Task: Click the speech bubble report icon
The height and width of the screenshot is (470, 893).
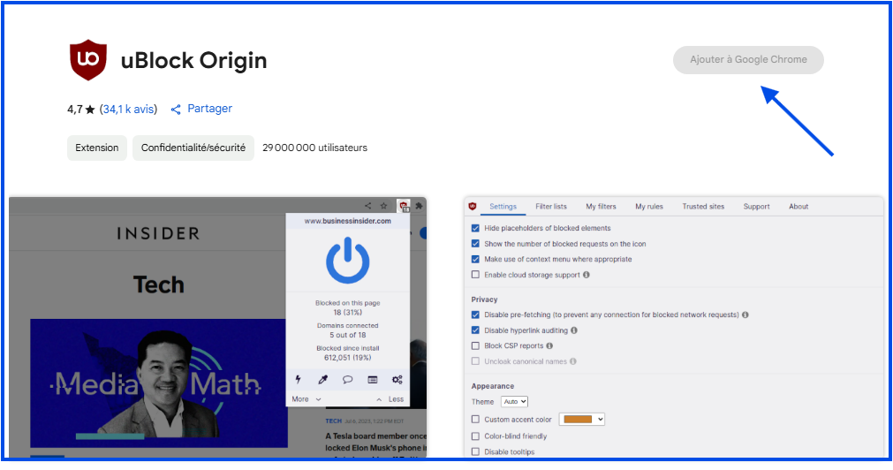Action: click(x=347, y=380)
